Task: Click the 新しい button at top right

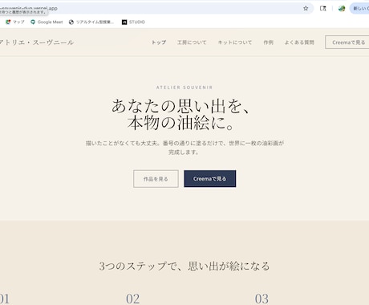Action: pos(359,9)
